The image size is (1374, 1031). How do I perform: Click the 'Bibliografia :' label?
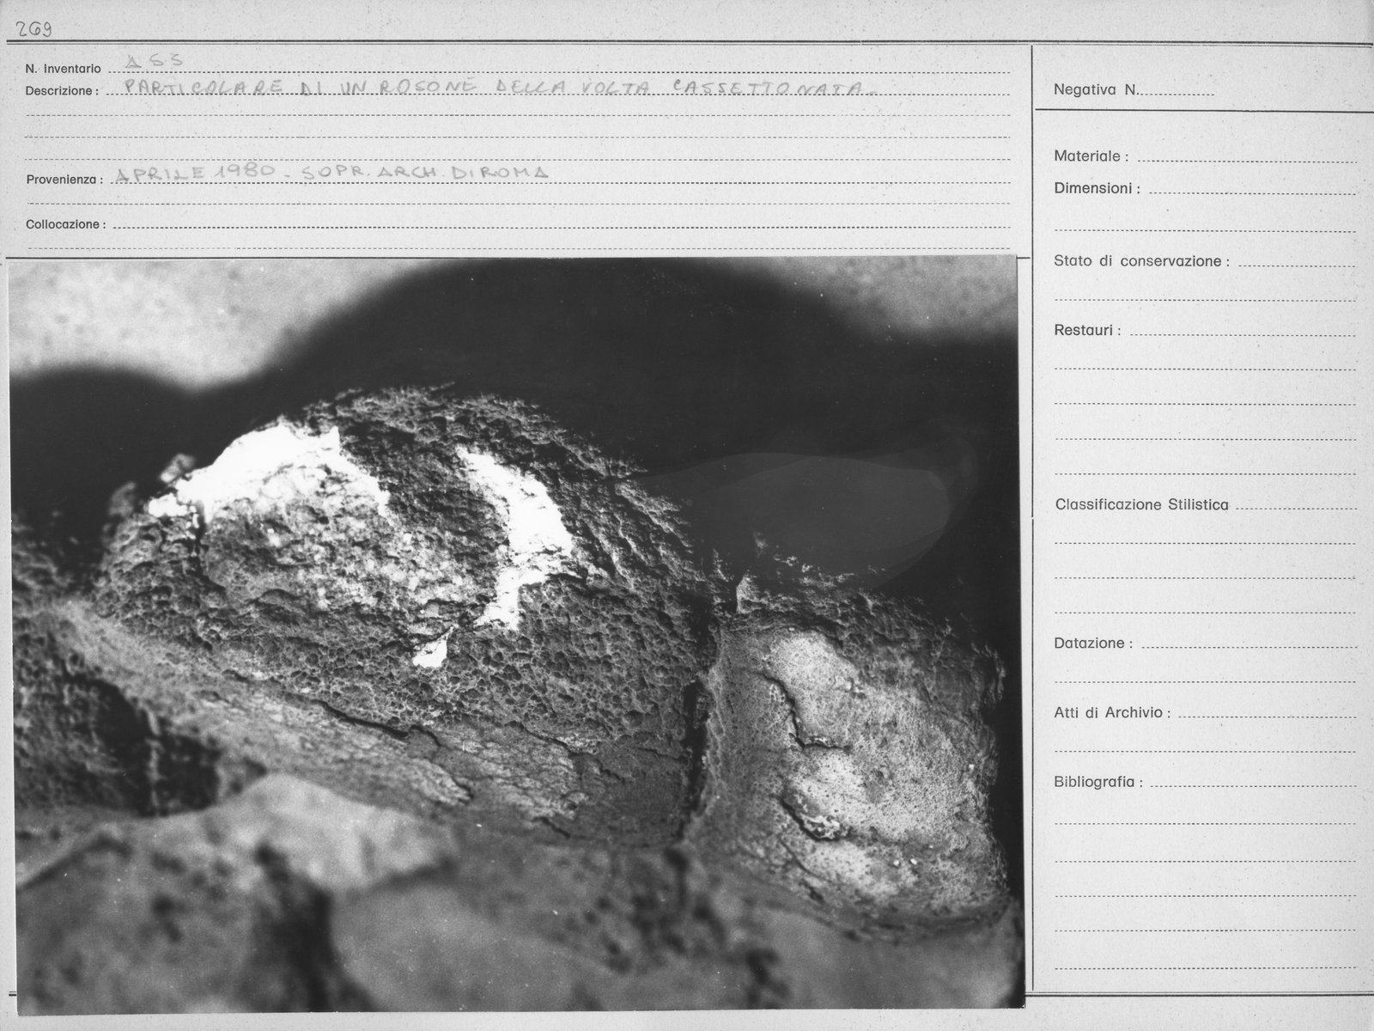[x=1098, y=783]
